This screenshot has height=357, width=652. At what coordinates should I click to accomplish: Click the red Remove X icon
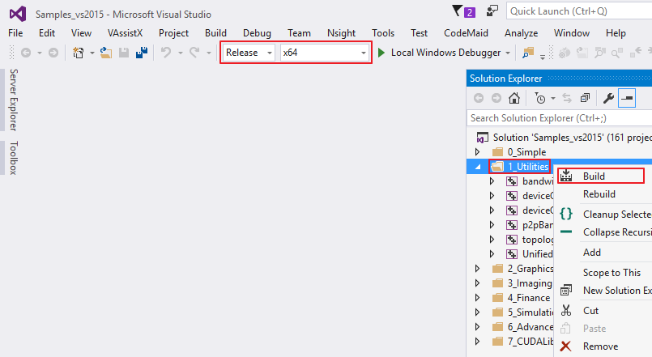coord(565,346)
